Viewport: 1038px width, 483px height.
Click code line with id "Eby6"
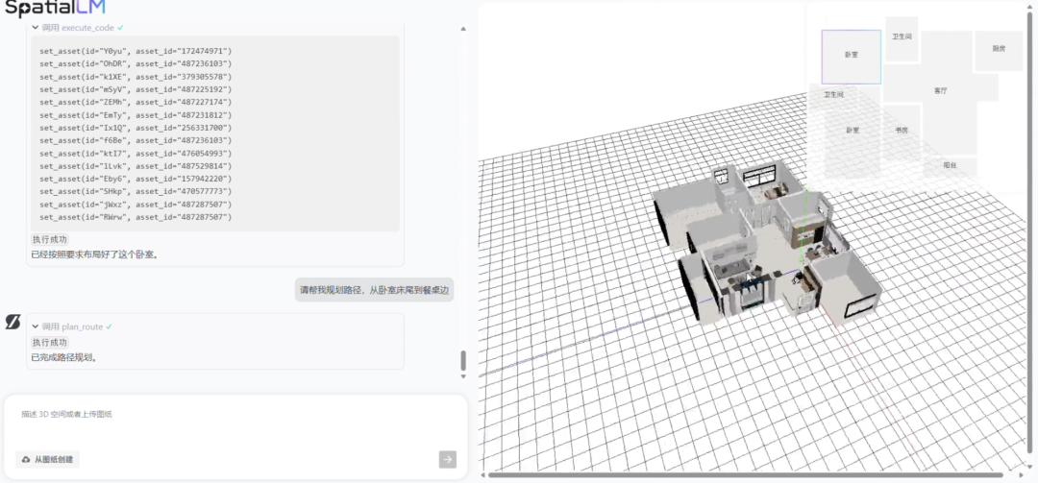click(x=136, y=179)
